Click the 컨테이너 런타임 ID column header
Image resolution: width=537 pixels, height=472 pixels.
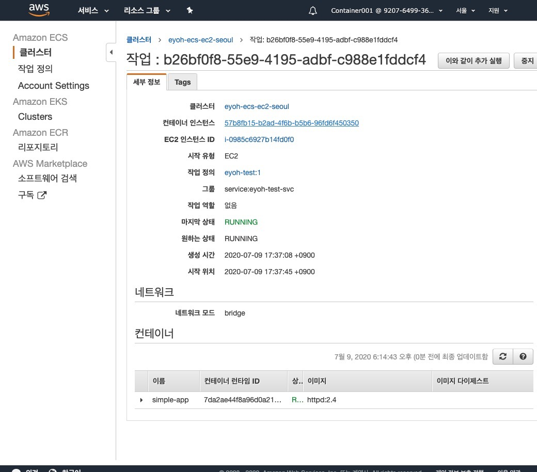coord(244,381)
